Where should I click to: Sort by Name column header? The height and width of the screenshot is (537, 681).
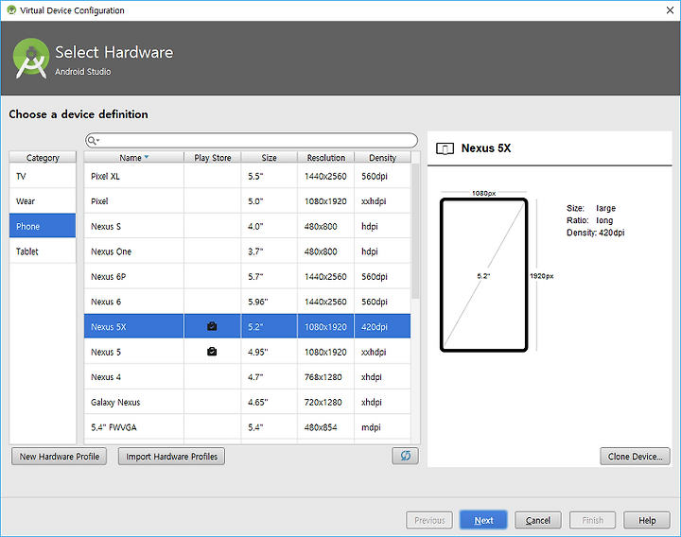(x=133, y=158)
